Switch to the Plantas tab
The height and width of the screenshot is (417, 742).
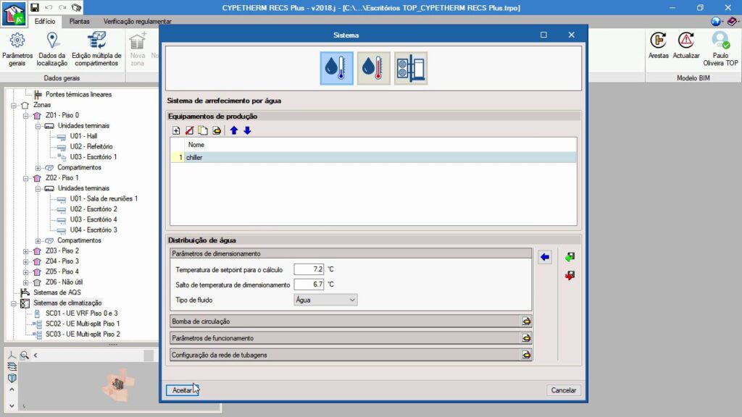click(80, 22)
